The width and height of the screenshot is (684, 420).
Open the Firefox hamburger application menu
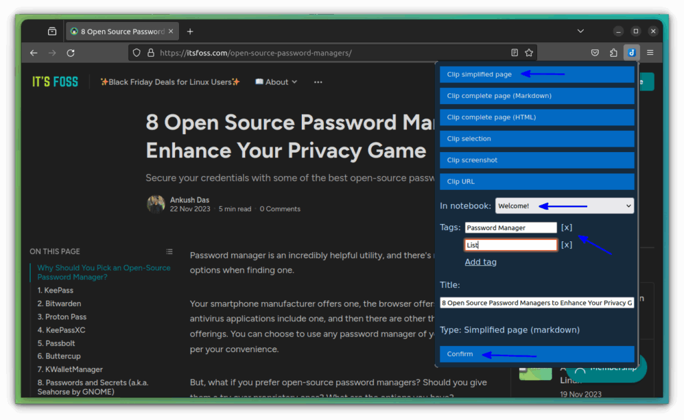(x=650, y=53)
